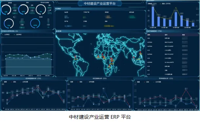
Task: Click the shortest blue bar in the sales chart
Action: (x=193, y=25)
